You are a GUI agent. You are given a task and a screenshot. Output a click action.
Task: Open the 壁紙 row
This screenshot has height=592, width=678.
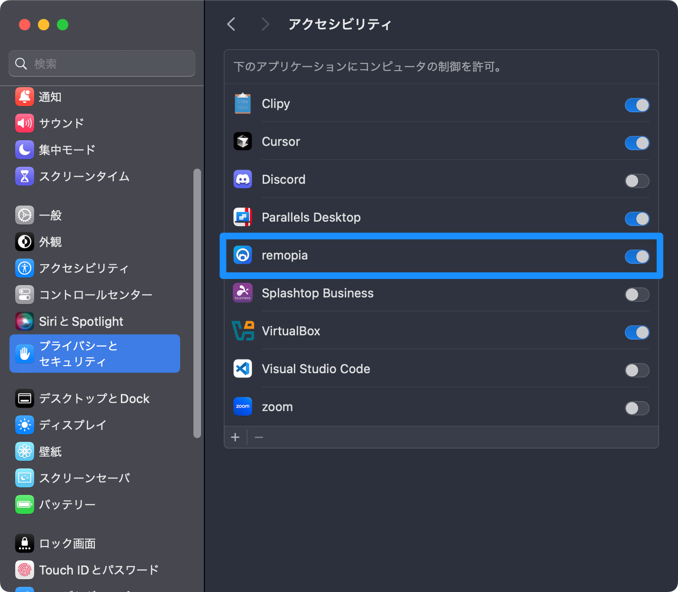[x=95, y=452]
